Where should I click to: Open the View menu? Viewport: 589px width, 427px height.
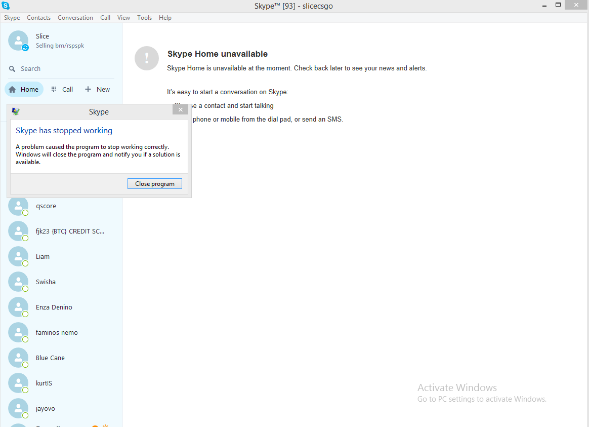[123, 18]
